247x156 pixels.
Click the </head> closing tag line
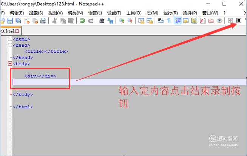tap(23, 58)
